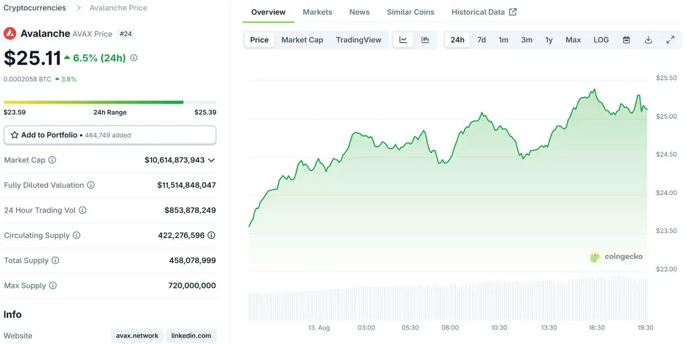
Task: Click the 13. Aug date axis label
Action: point(319,327)
